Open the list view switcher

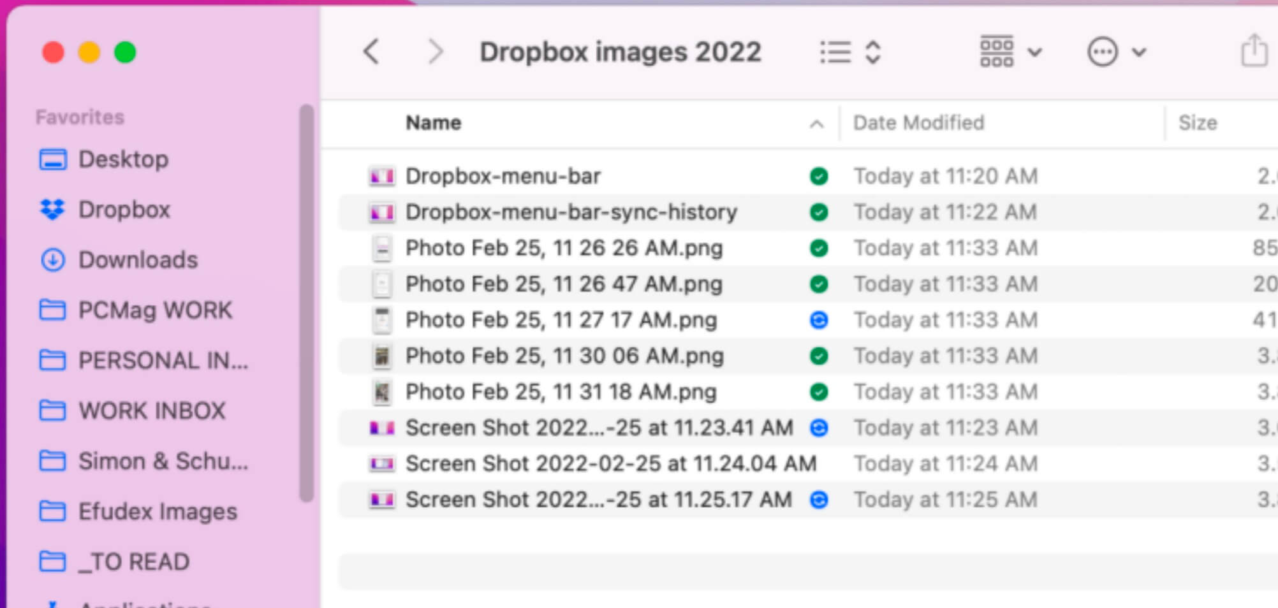tap(851, 52)
